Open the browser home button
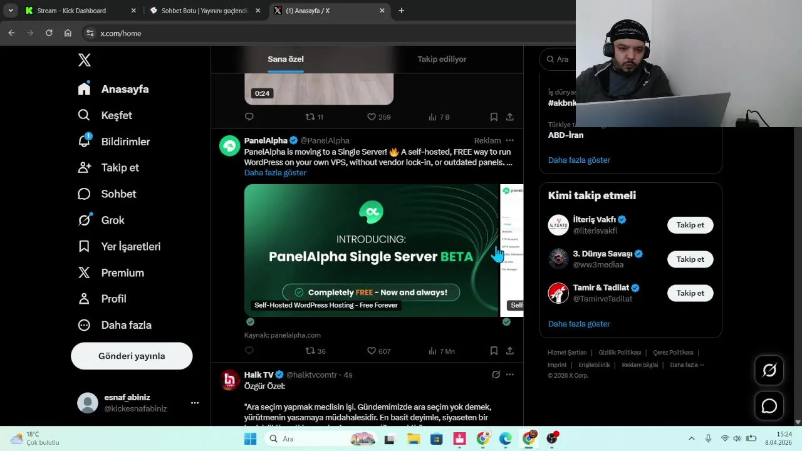This screenshot has height=451, width=802. click(68, 33)
